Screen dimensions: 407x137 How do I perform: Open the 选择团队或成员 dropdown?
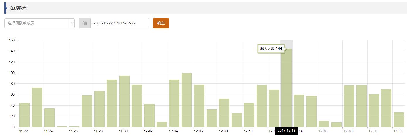click(x=37, y=23)
